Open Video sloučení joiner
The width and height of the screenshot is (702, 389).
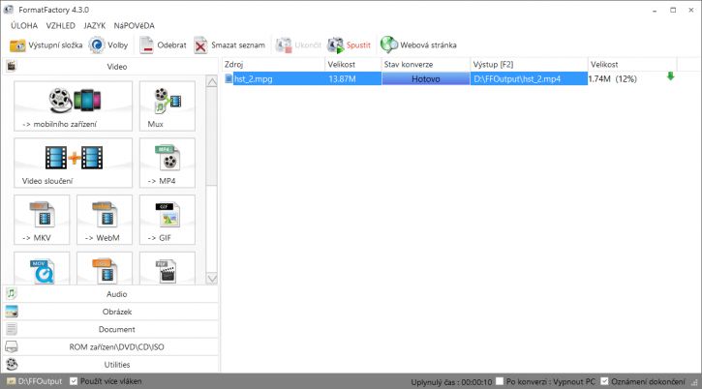(x=73, y=163)
